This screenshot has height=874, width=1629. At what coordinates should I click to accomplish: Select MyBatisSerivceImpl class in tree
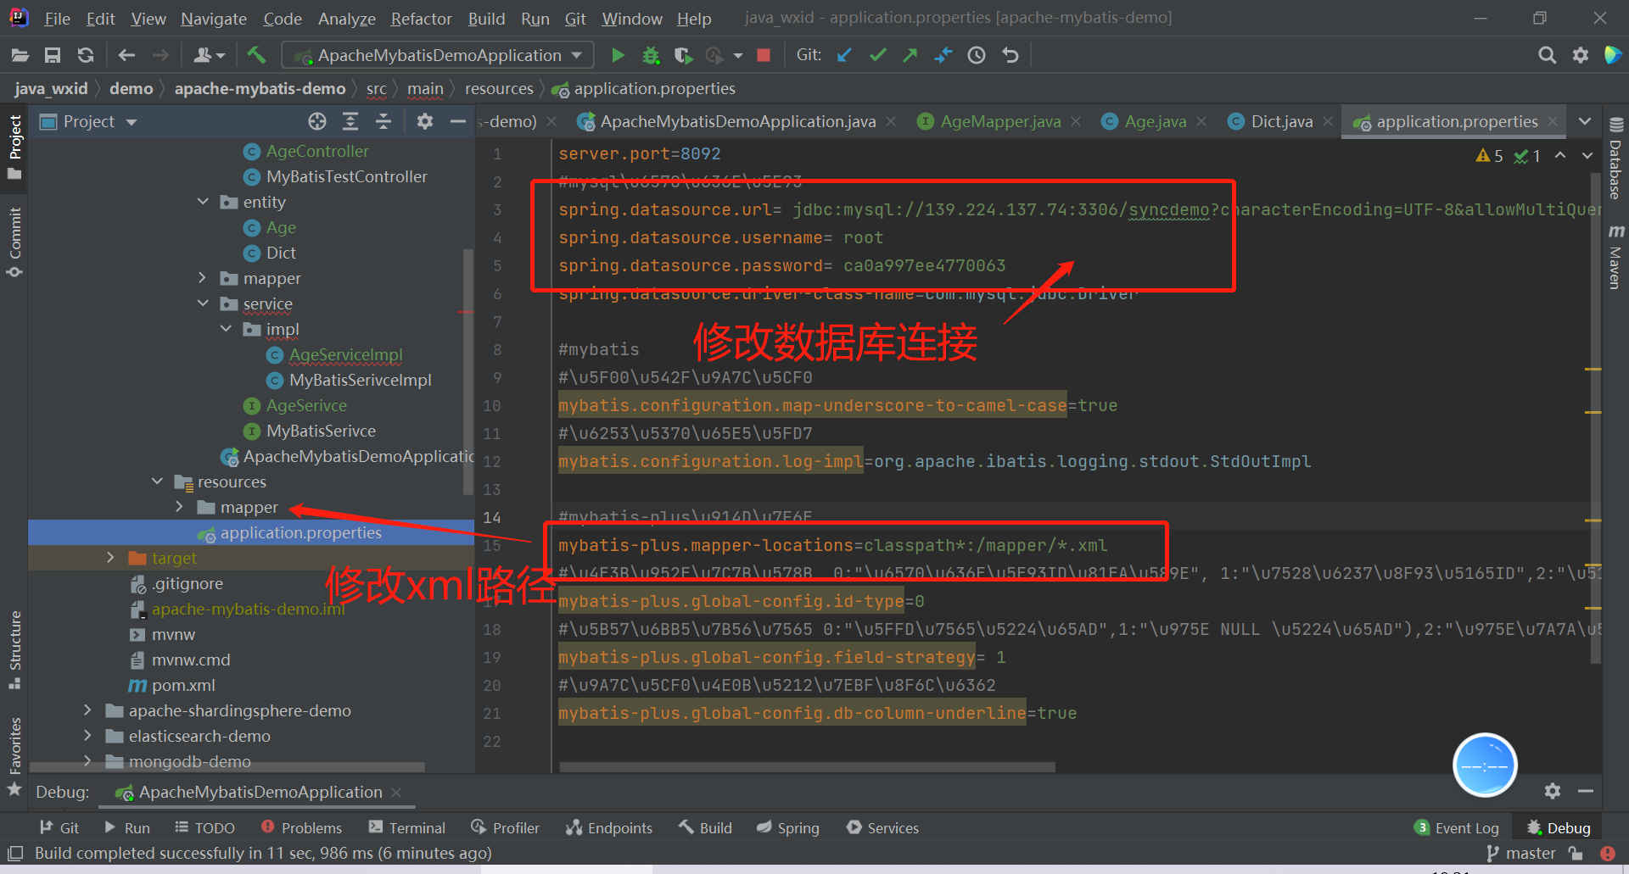point(360,380)
